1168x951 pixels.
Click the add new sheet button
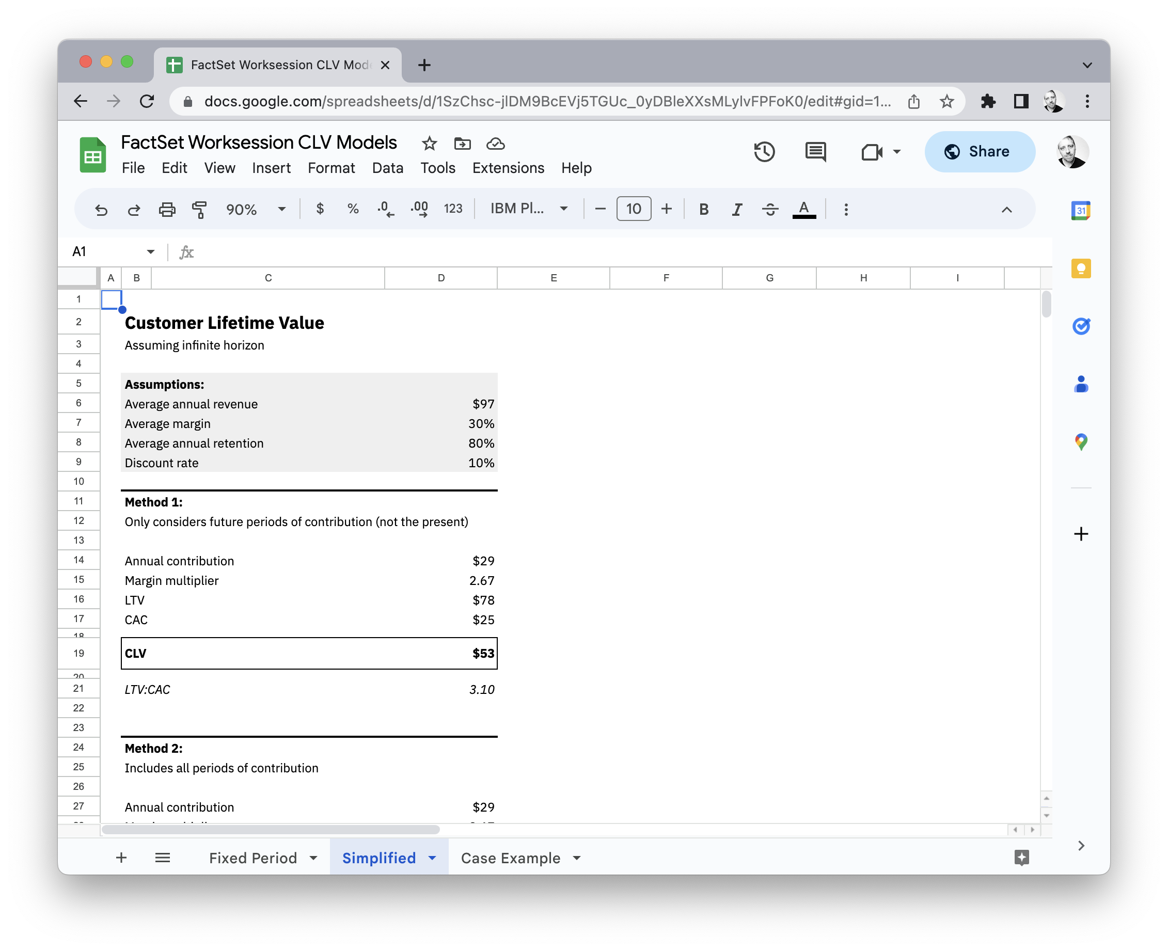click(122, 858)
